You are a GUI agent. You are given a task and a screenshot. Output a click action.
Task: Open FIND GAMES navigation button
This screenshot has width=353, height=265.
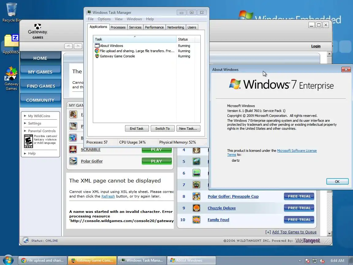point(40,86)
